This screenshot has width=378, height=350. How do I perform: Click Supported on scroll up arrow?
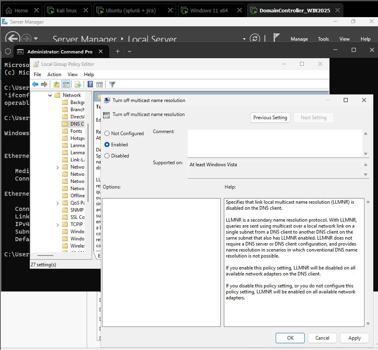366,165
